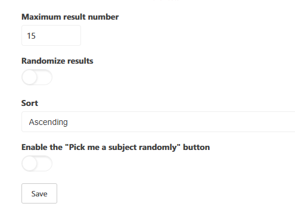Place cursor after 15 in result number box

click(x=38, y=36)
